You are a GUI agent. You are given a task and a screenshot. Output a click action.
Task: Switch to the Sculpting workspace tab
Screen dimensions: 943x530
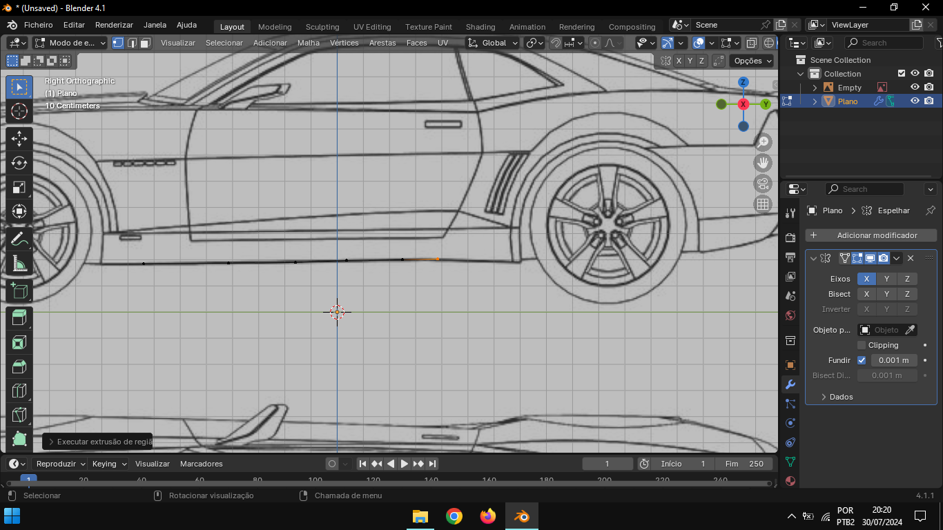point(322,27)
